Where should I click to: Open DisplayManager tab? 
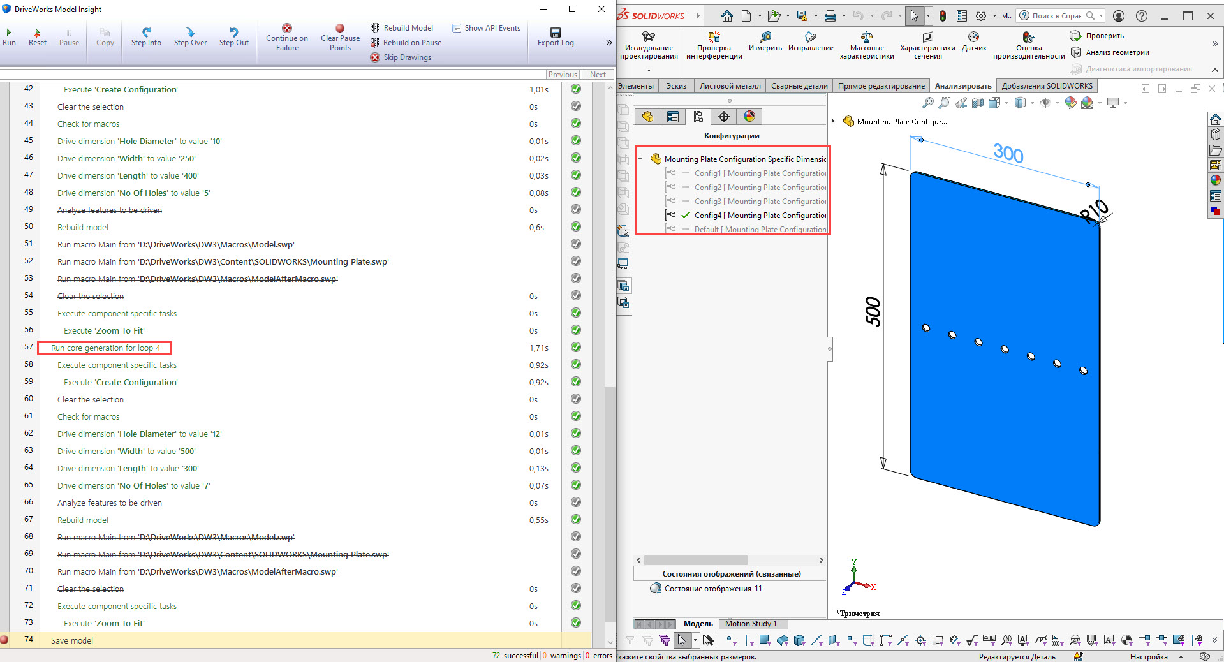(749, 117)
